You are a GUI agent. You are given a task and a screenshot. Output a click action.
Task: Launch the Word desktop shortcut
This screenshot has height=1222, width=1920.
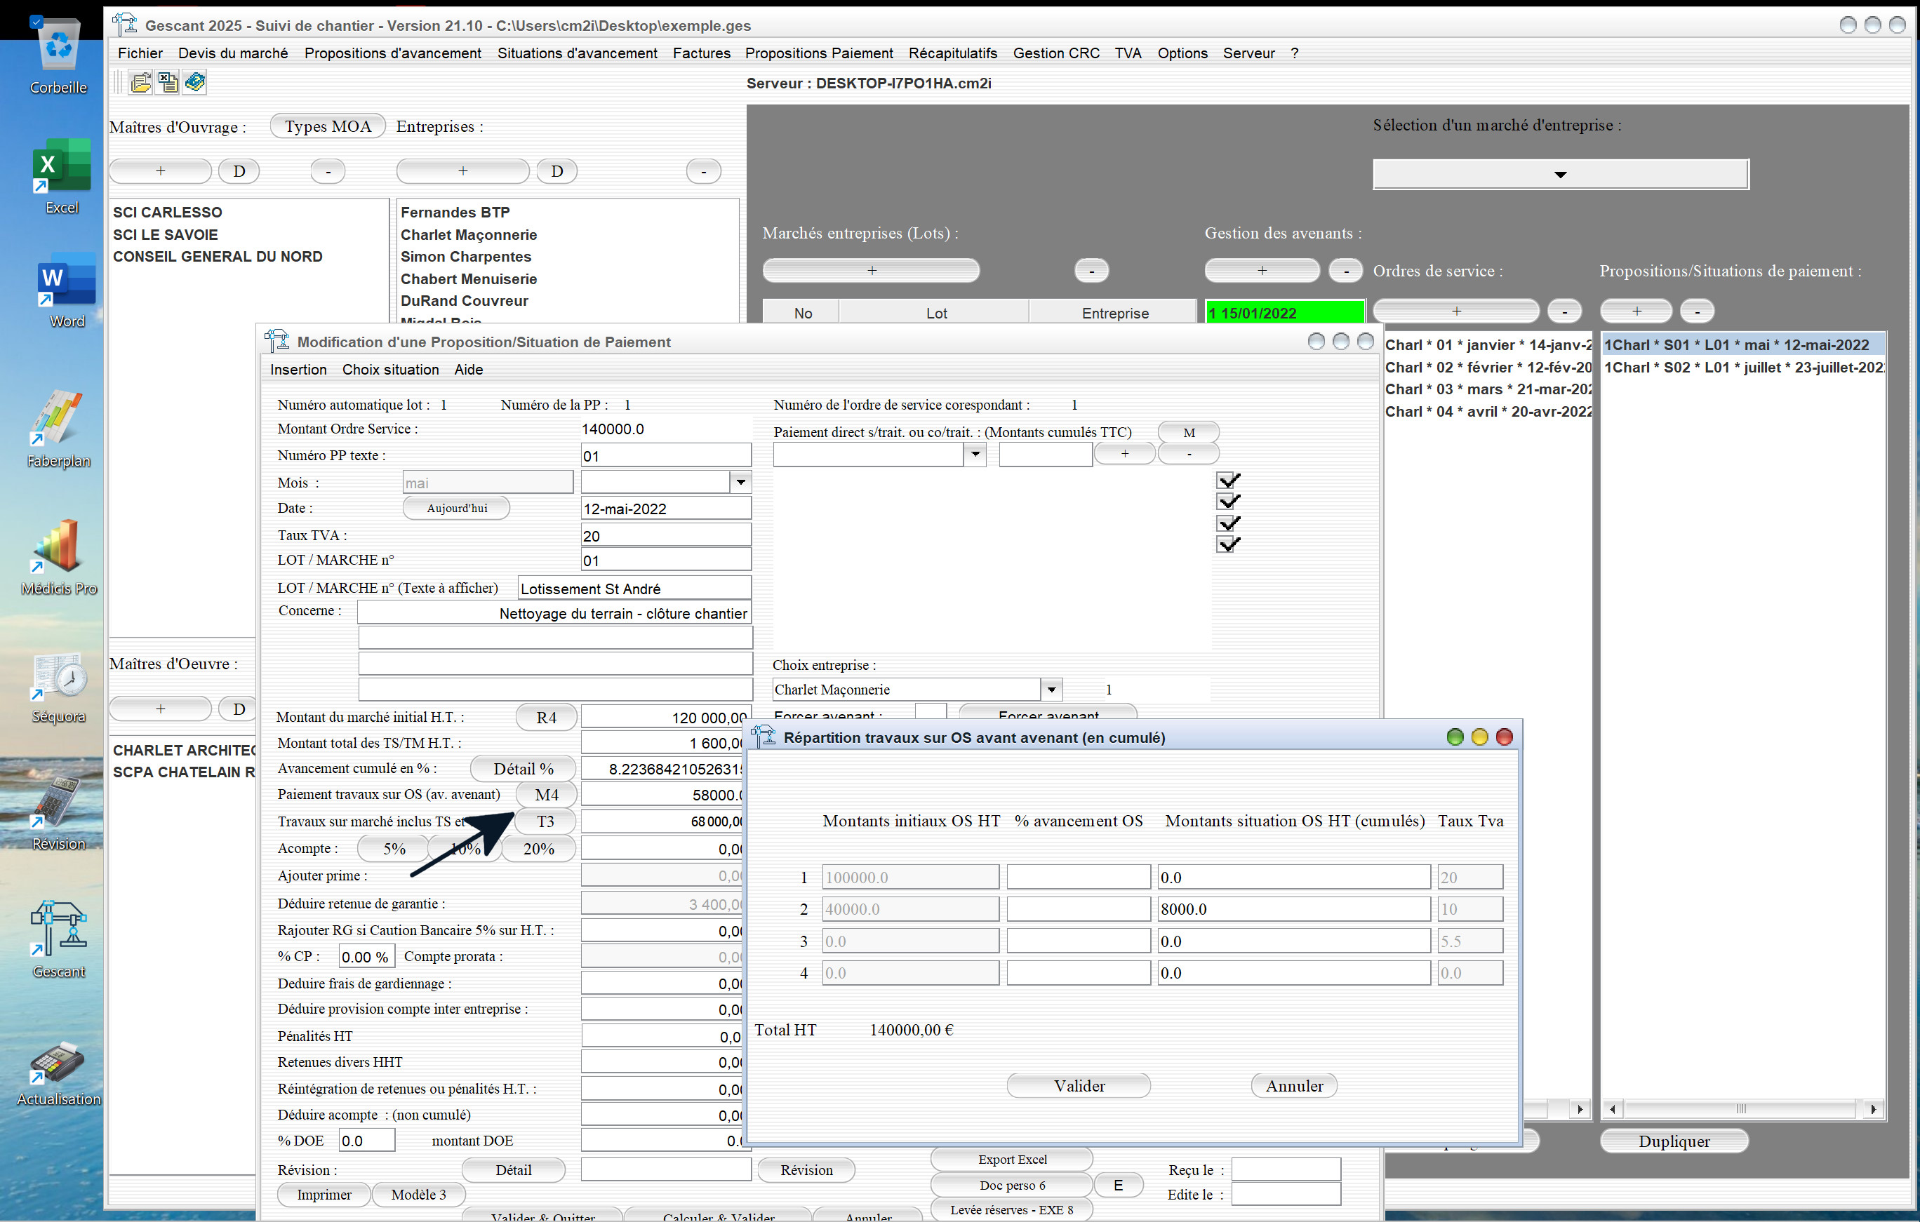65,290
